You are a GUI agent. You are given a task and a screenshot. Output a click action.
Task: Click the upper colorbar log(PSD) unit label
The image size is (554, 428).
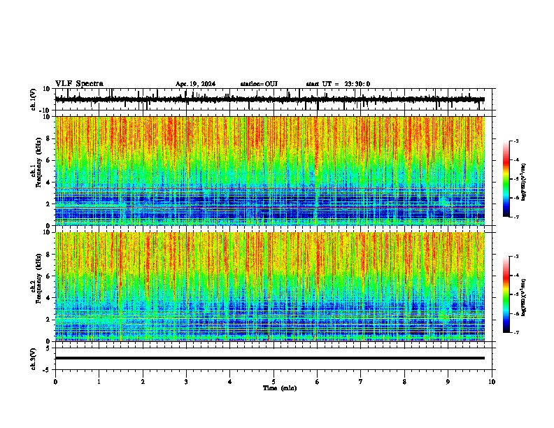[525, 183]
